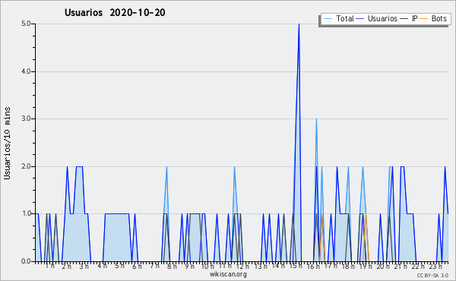Click the 'wikiscan.org' text below chart
The width and height of the screenshot is (456, 281).
[228, 274]
